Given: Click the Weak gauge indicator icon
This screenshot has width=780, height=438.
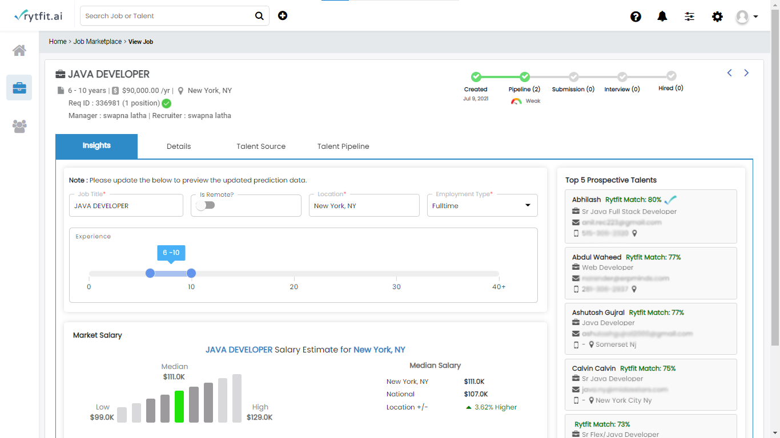Looking at the screenshot, I should coord(516,101).
